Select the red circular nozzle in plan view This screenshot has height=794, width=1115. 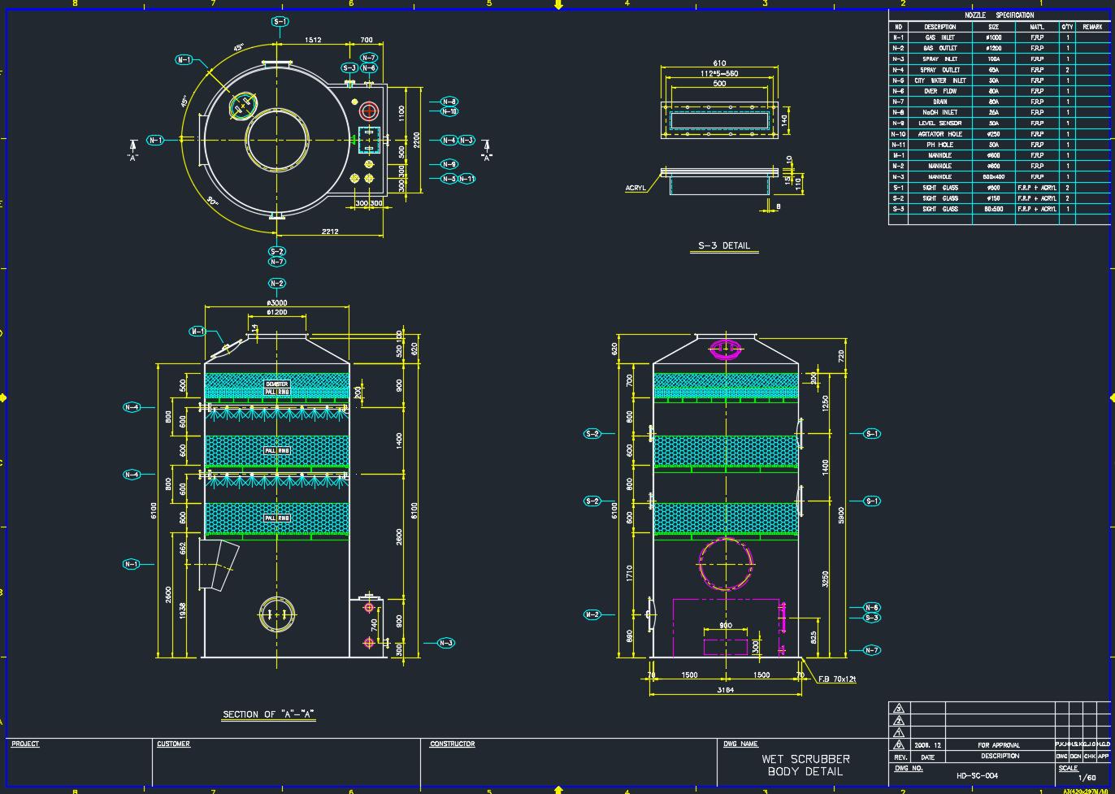point(369,111)
